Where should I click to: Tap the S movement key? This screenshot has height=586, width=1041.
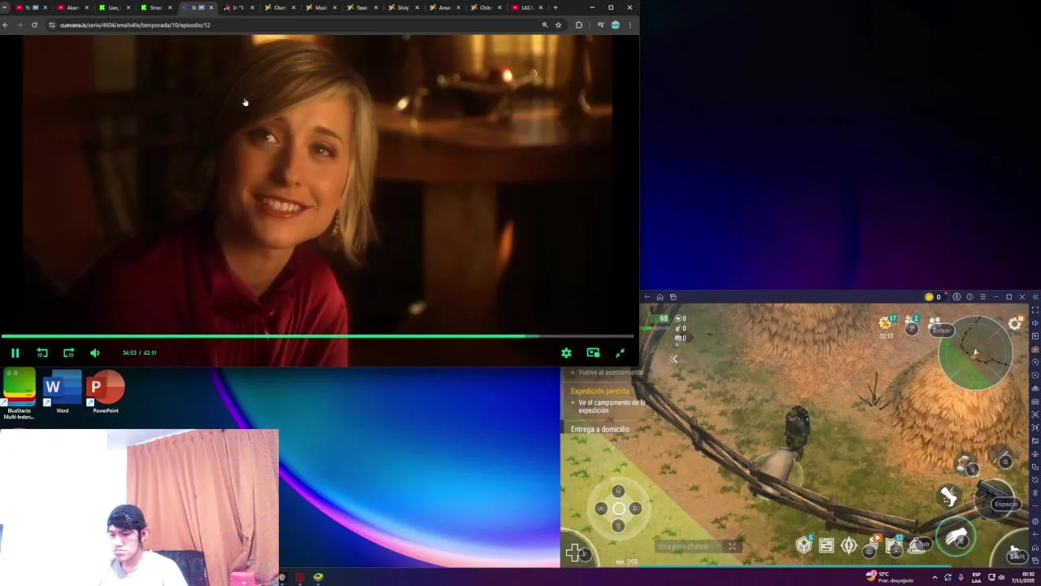[618, 526]
